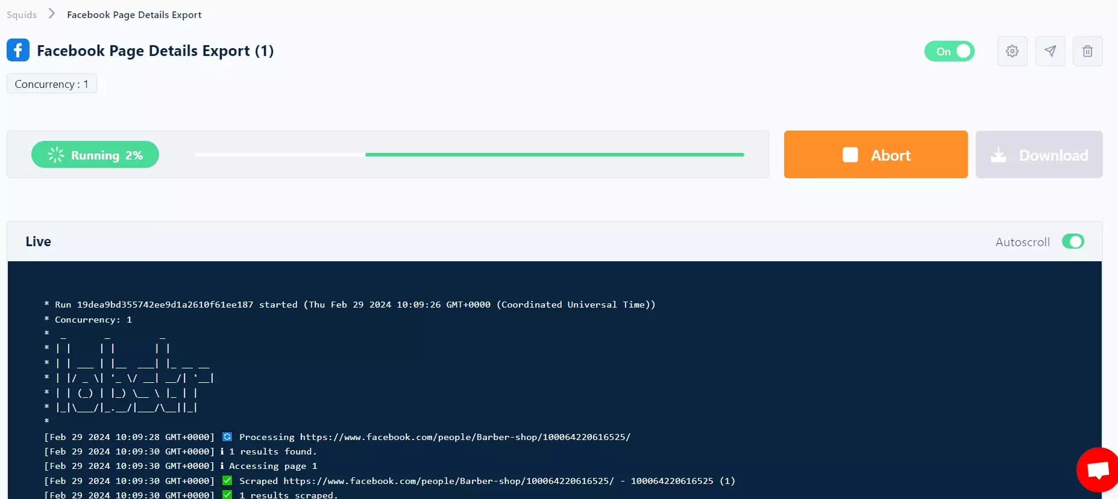Click the breadcrumb chevron after Squids
The height and width of the screenshot is (499, 1118).
[x=52, y=14]
